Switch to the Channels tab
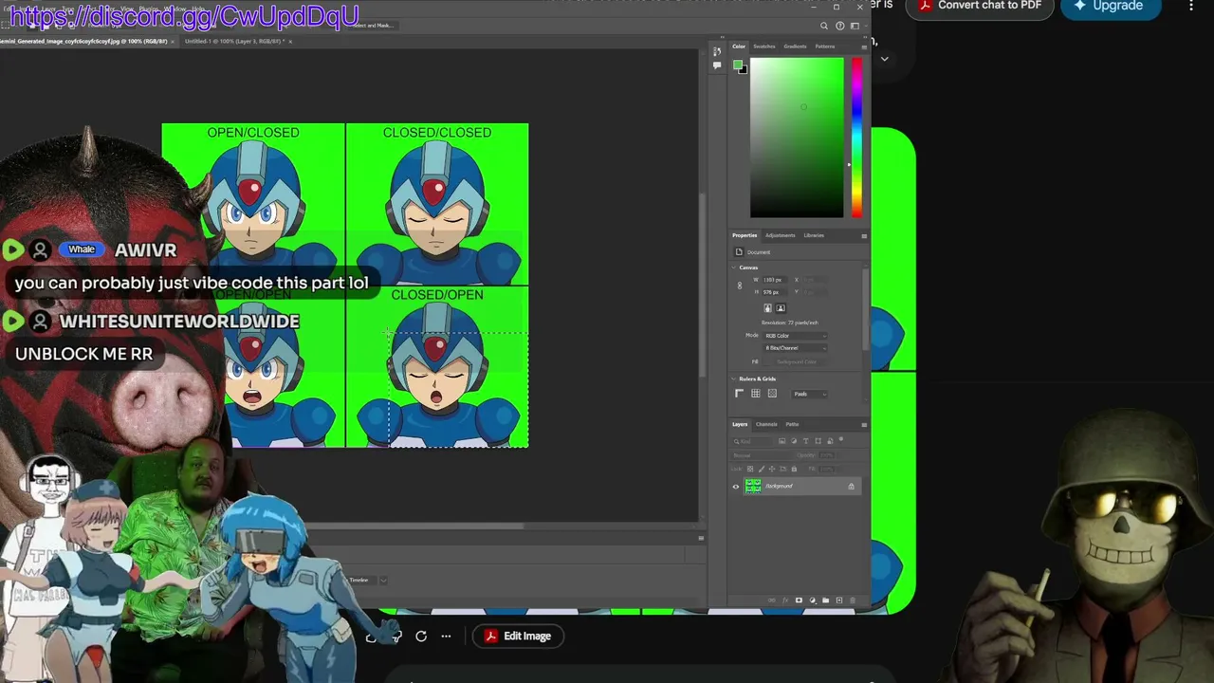The width and height of the screenshot is (1214, 683). tap(766, 424)
